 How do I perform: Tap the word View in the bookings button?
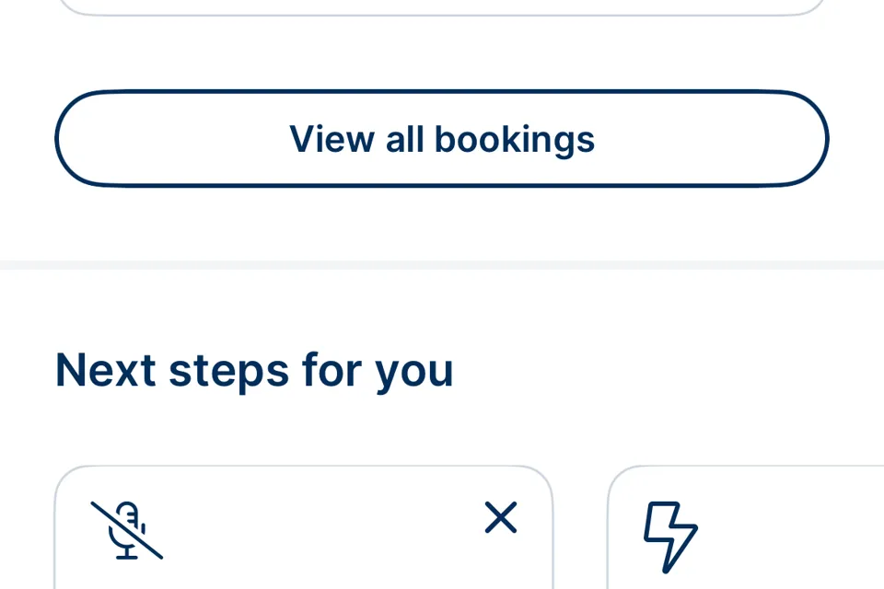point(332,139)
